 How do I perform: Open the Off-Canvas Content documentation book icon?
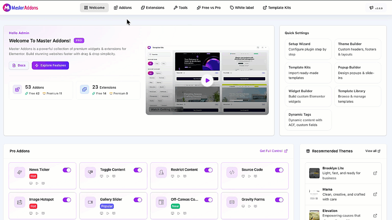185,214
